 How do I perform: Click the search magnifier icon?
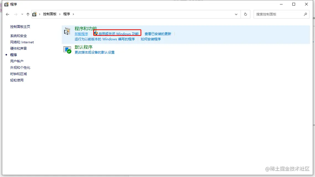click(x=305, y=14)
